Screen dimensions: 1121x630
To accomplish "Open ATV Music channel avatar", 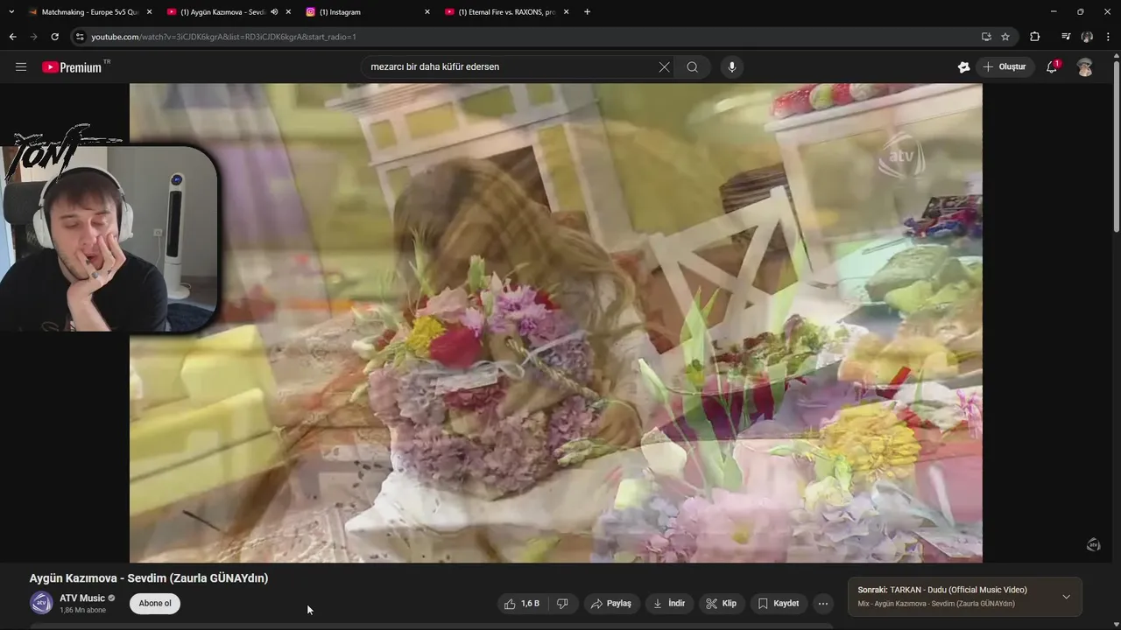I will (x=41, y=603).
